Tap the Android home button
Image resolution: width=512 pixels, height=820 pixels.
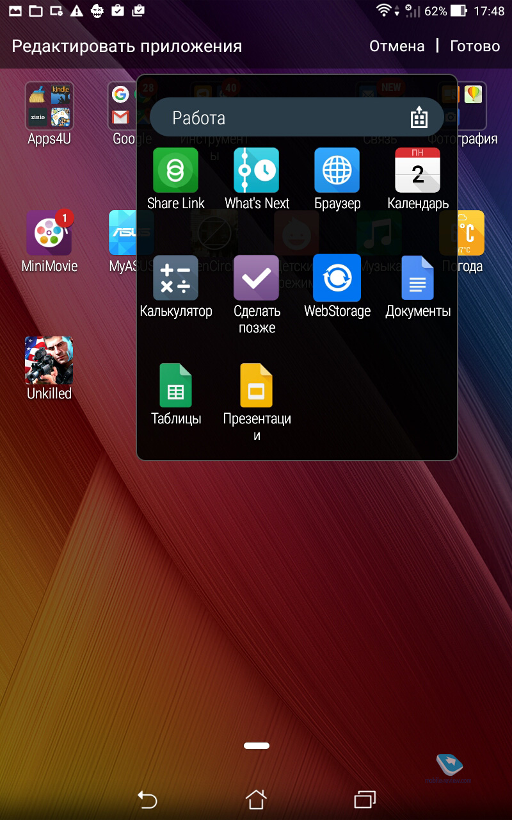coord(256,799)
